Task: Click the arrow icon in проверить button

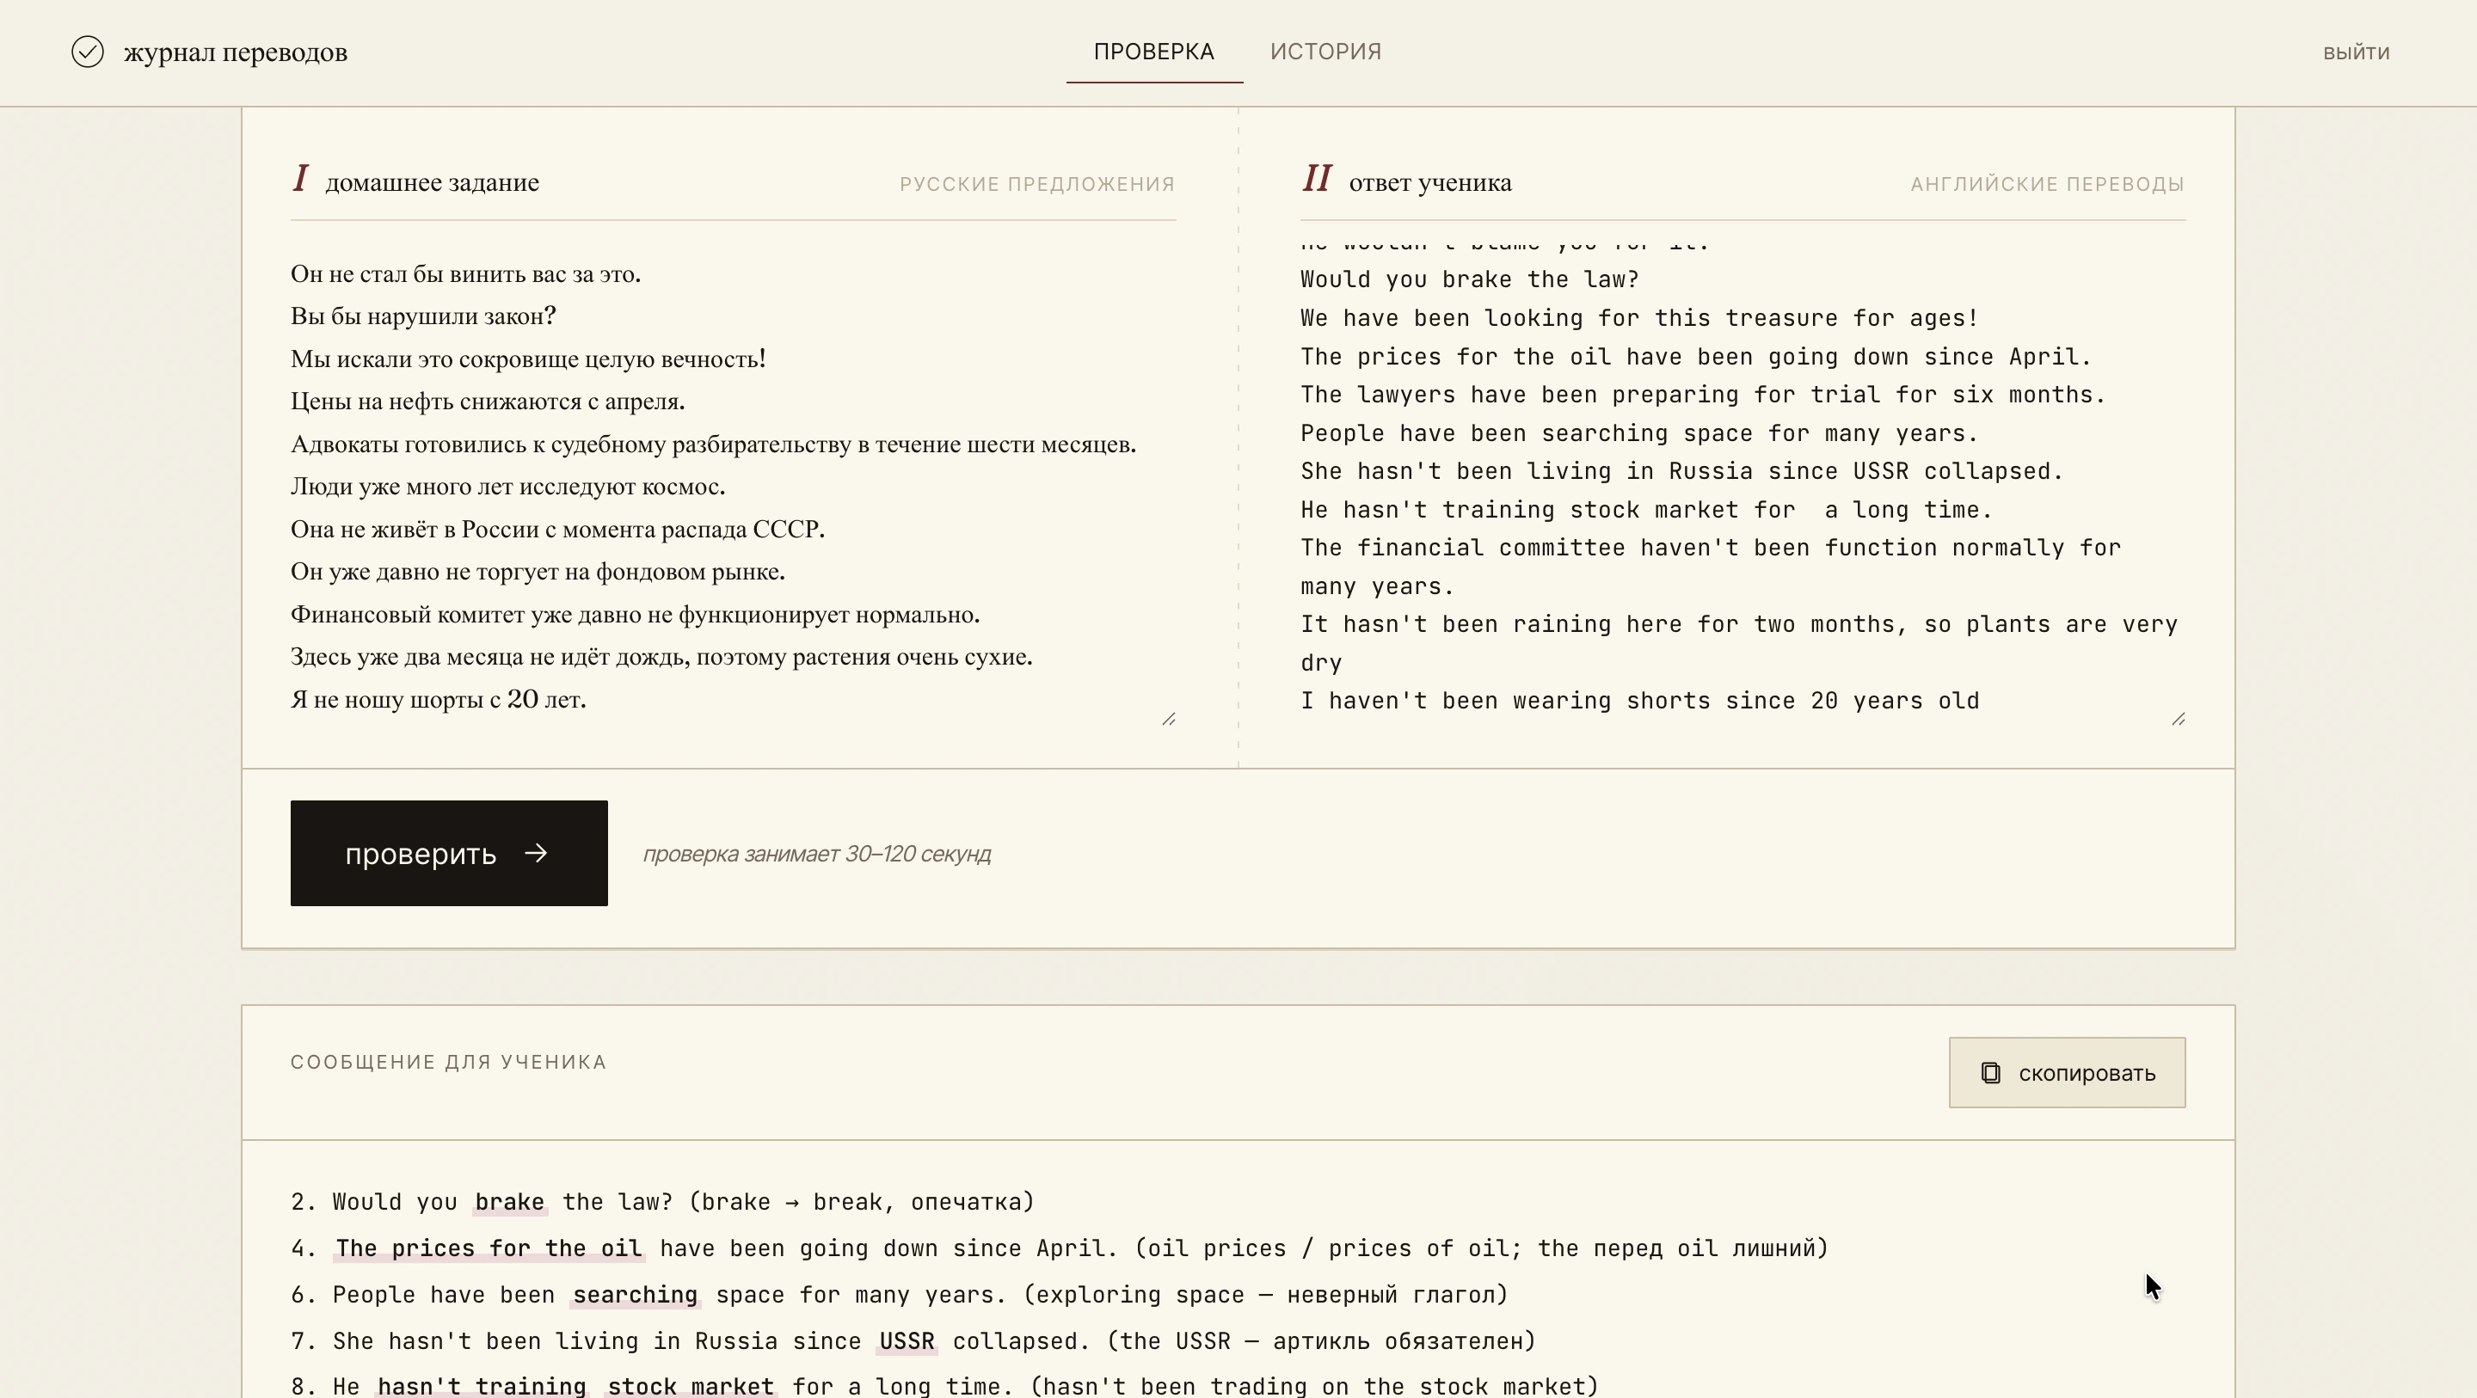Action: [537, 853]
